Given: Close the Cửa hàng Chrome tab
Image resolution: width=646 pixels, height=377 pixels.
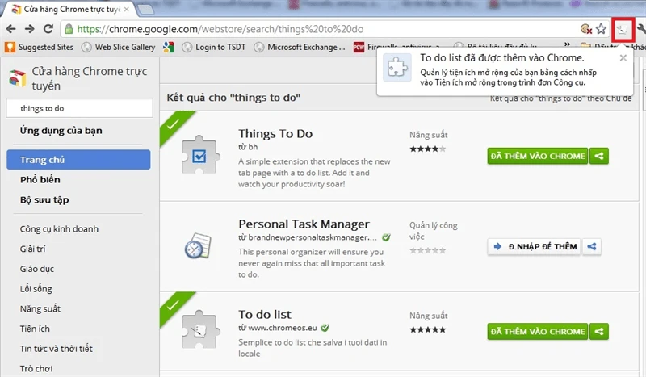Looking at the screenshot, I should pos(127,9).
